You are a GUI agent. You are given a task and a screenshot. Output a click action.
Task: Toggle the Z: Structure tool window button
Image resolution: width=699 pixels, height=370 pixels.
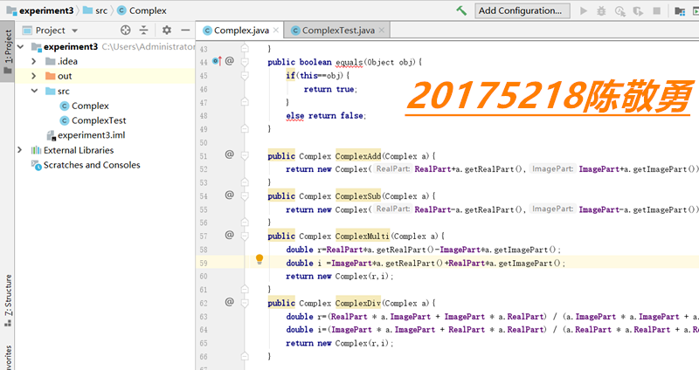coord(8,300)
